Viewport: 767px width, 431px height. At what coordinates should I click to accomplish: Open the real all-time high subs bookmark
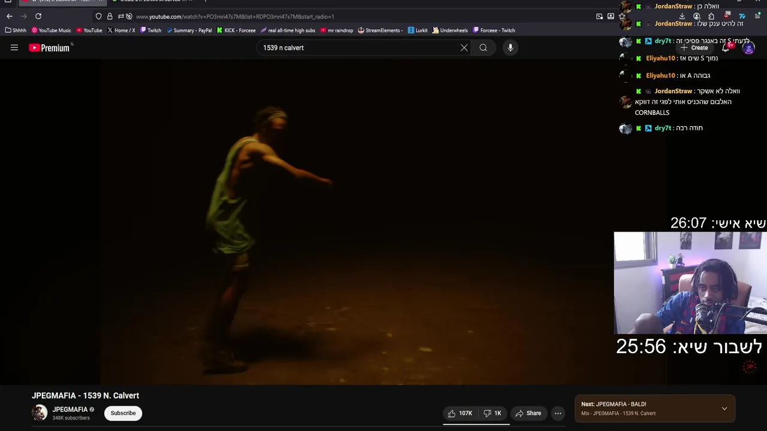pyautogui.click(x=288, y=30)
